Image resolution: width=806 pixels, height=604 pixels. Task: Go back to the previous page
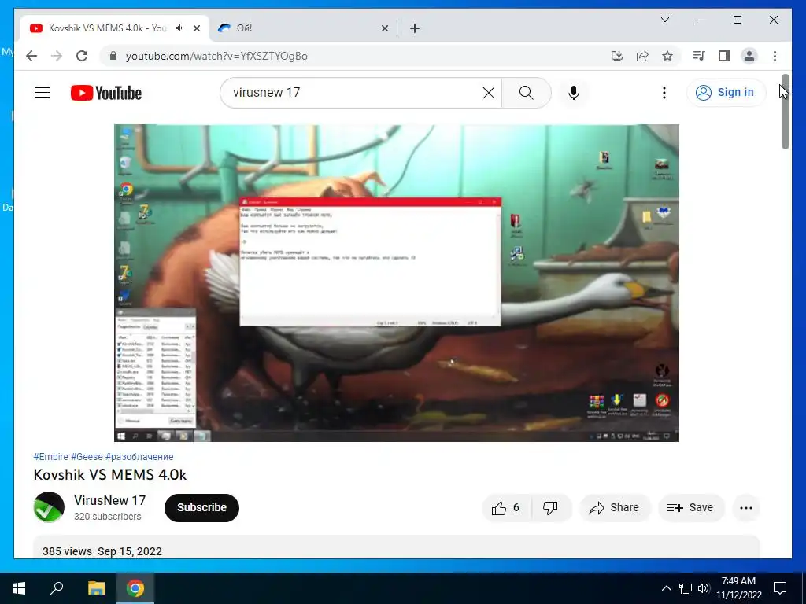coord(31,56)
